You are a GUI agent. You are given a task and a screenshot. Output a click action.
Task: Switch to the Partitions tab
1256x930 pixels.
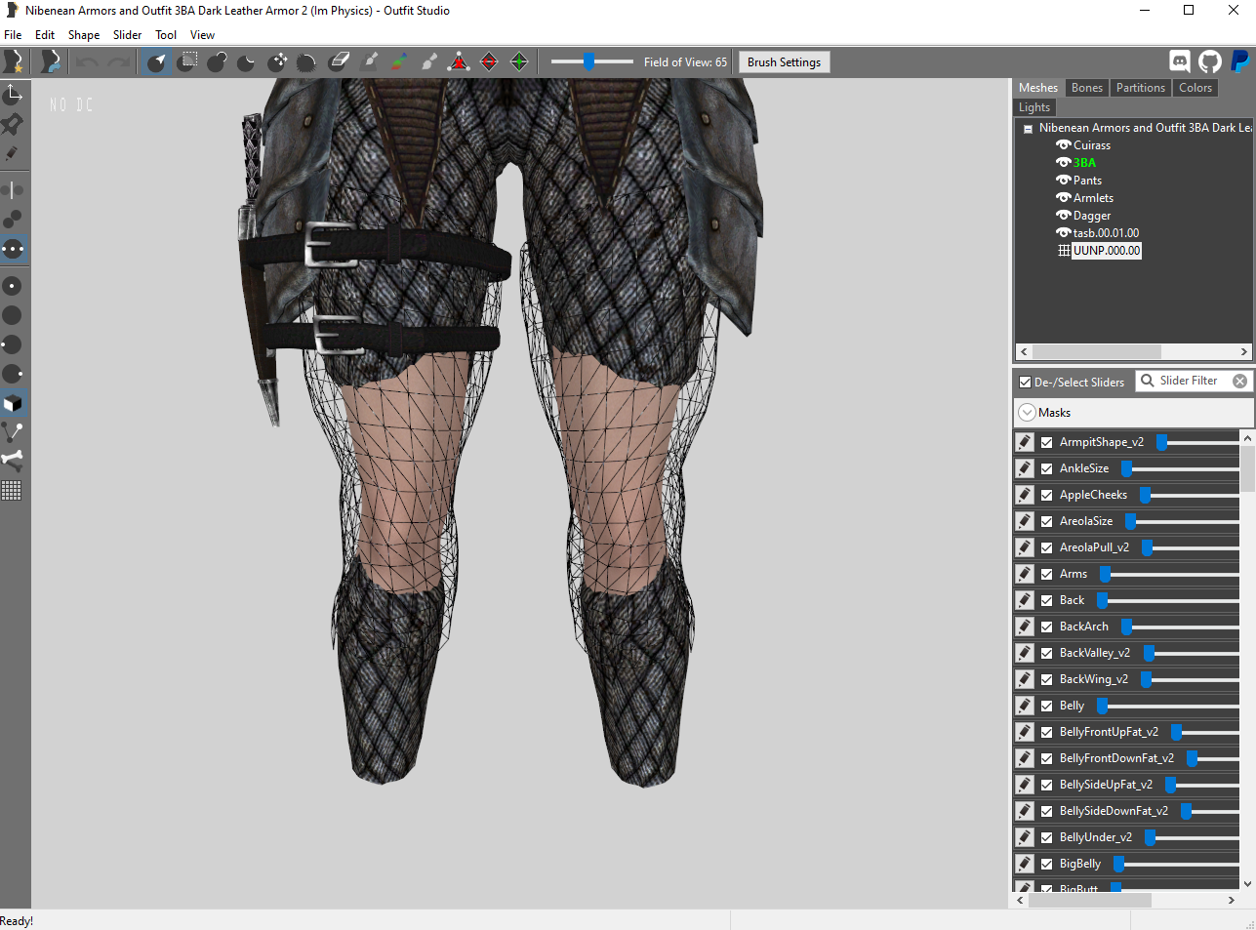point(1140,88)
